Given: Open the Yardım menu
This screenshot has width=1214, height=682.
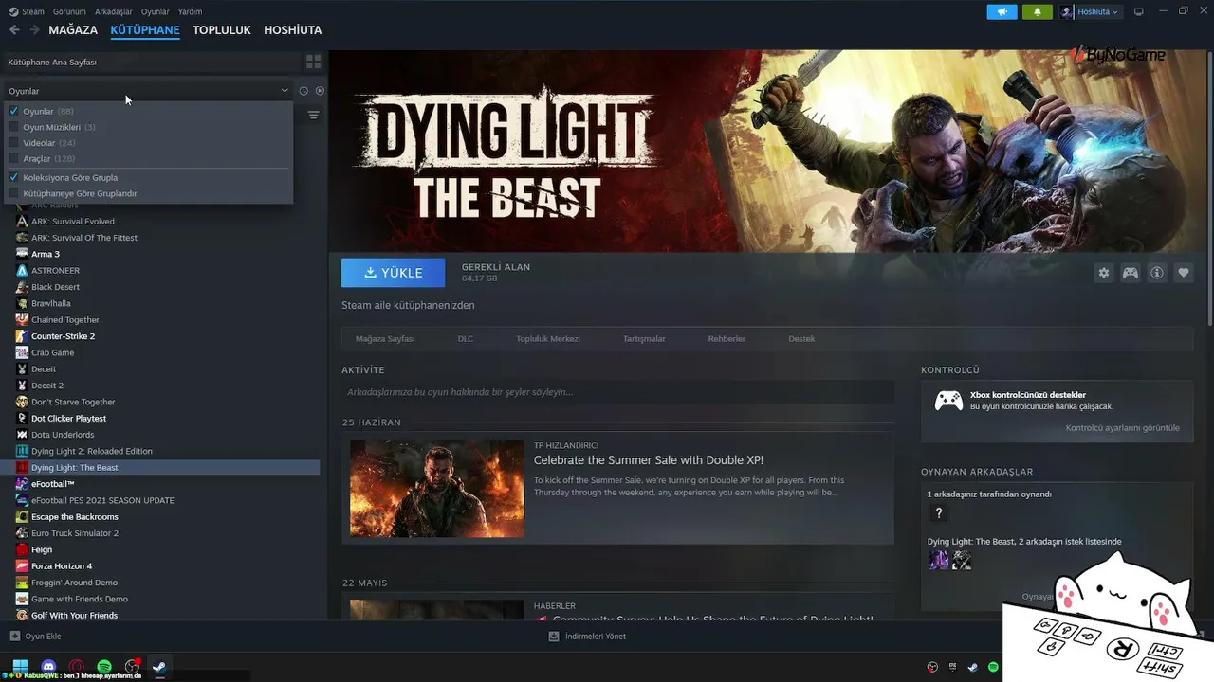Looking at the screenshot, I should [x=190, y=11].
